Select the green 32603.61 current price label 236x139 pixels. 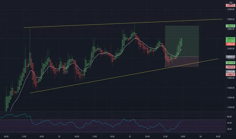tap(230, 39)
